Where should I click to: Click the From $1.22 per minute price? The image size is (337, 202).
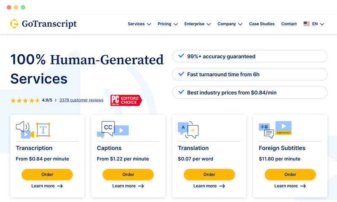(123, 159)
